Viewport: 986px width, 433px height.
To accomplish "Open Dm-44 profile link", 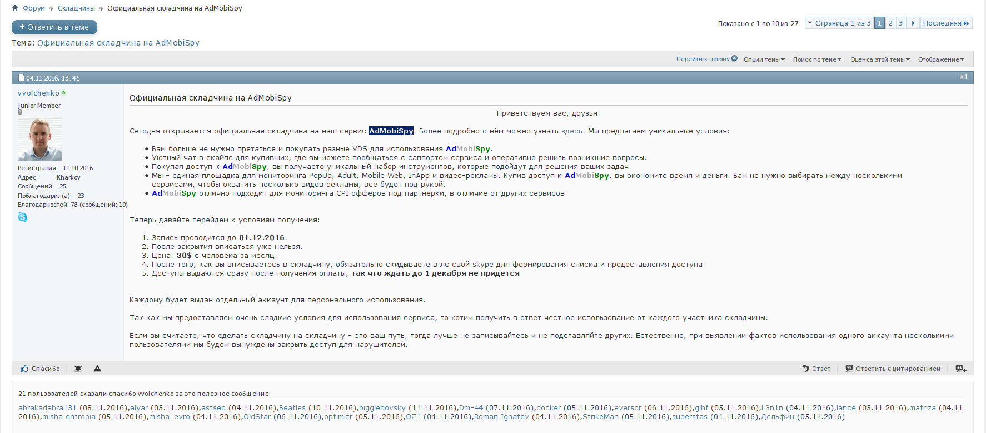I will 471,407.
